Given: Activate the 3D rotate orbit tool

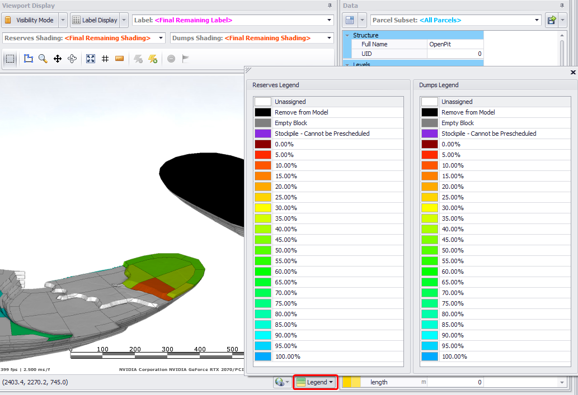Looking at the screenshot, I should (72, 59).
